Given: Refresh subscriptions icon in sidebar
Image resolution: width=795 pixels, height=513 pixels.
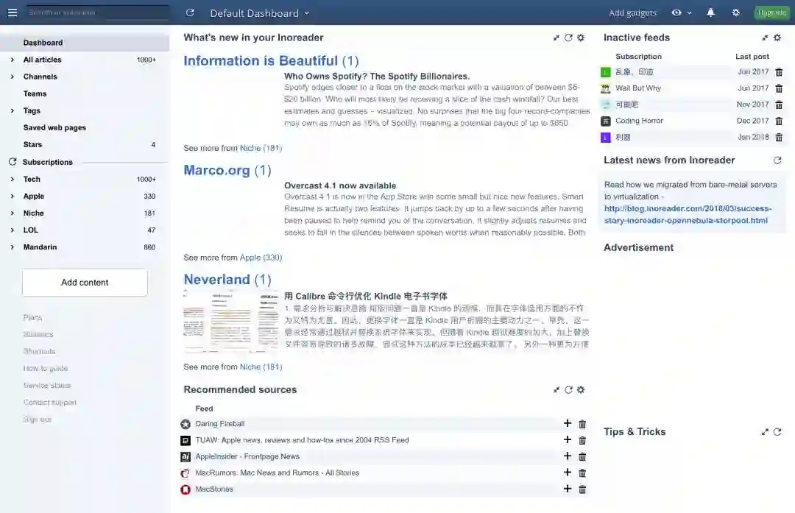Looking at the screenshot, I should coord(13,162).
